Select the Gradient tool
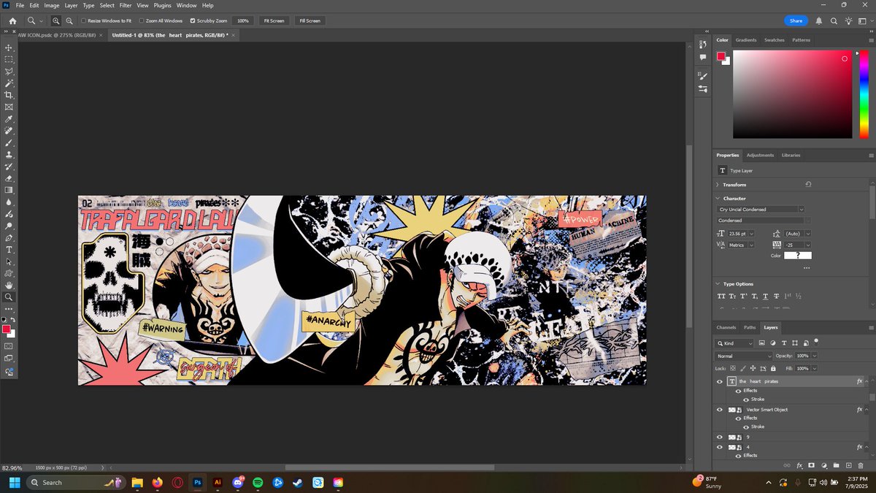876x493 pixels. pyautogui.click(x=9, y=190)
